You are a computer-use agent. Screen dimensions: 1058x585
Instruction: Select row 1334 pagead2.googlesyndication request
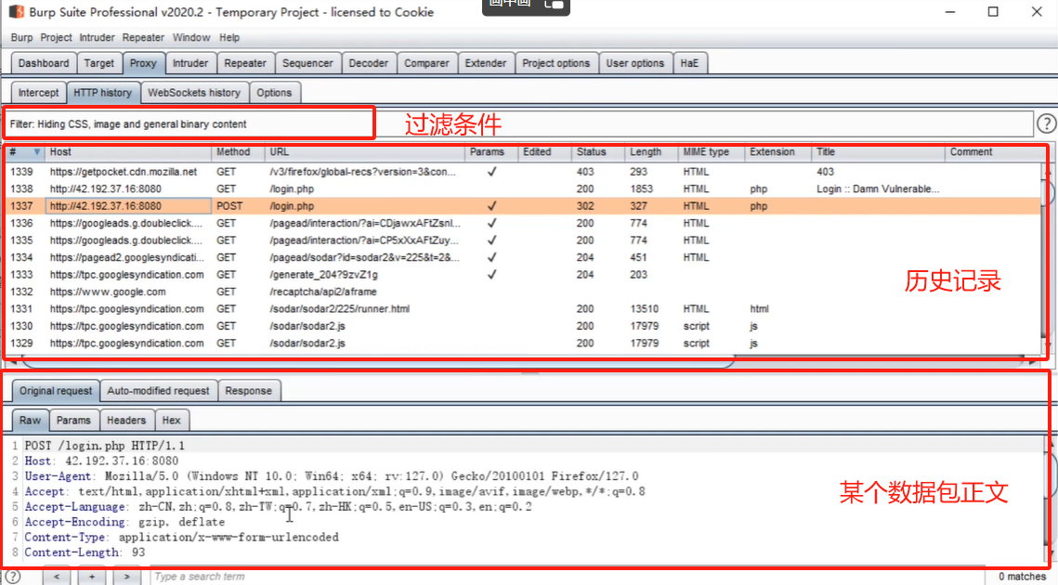tap(523, 258)
